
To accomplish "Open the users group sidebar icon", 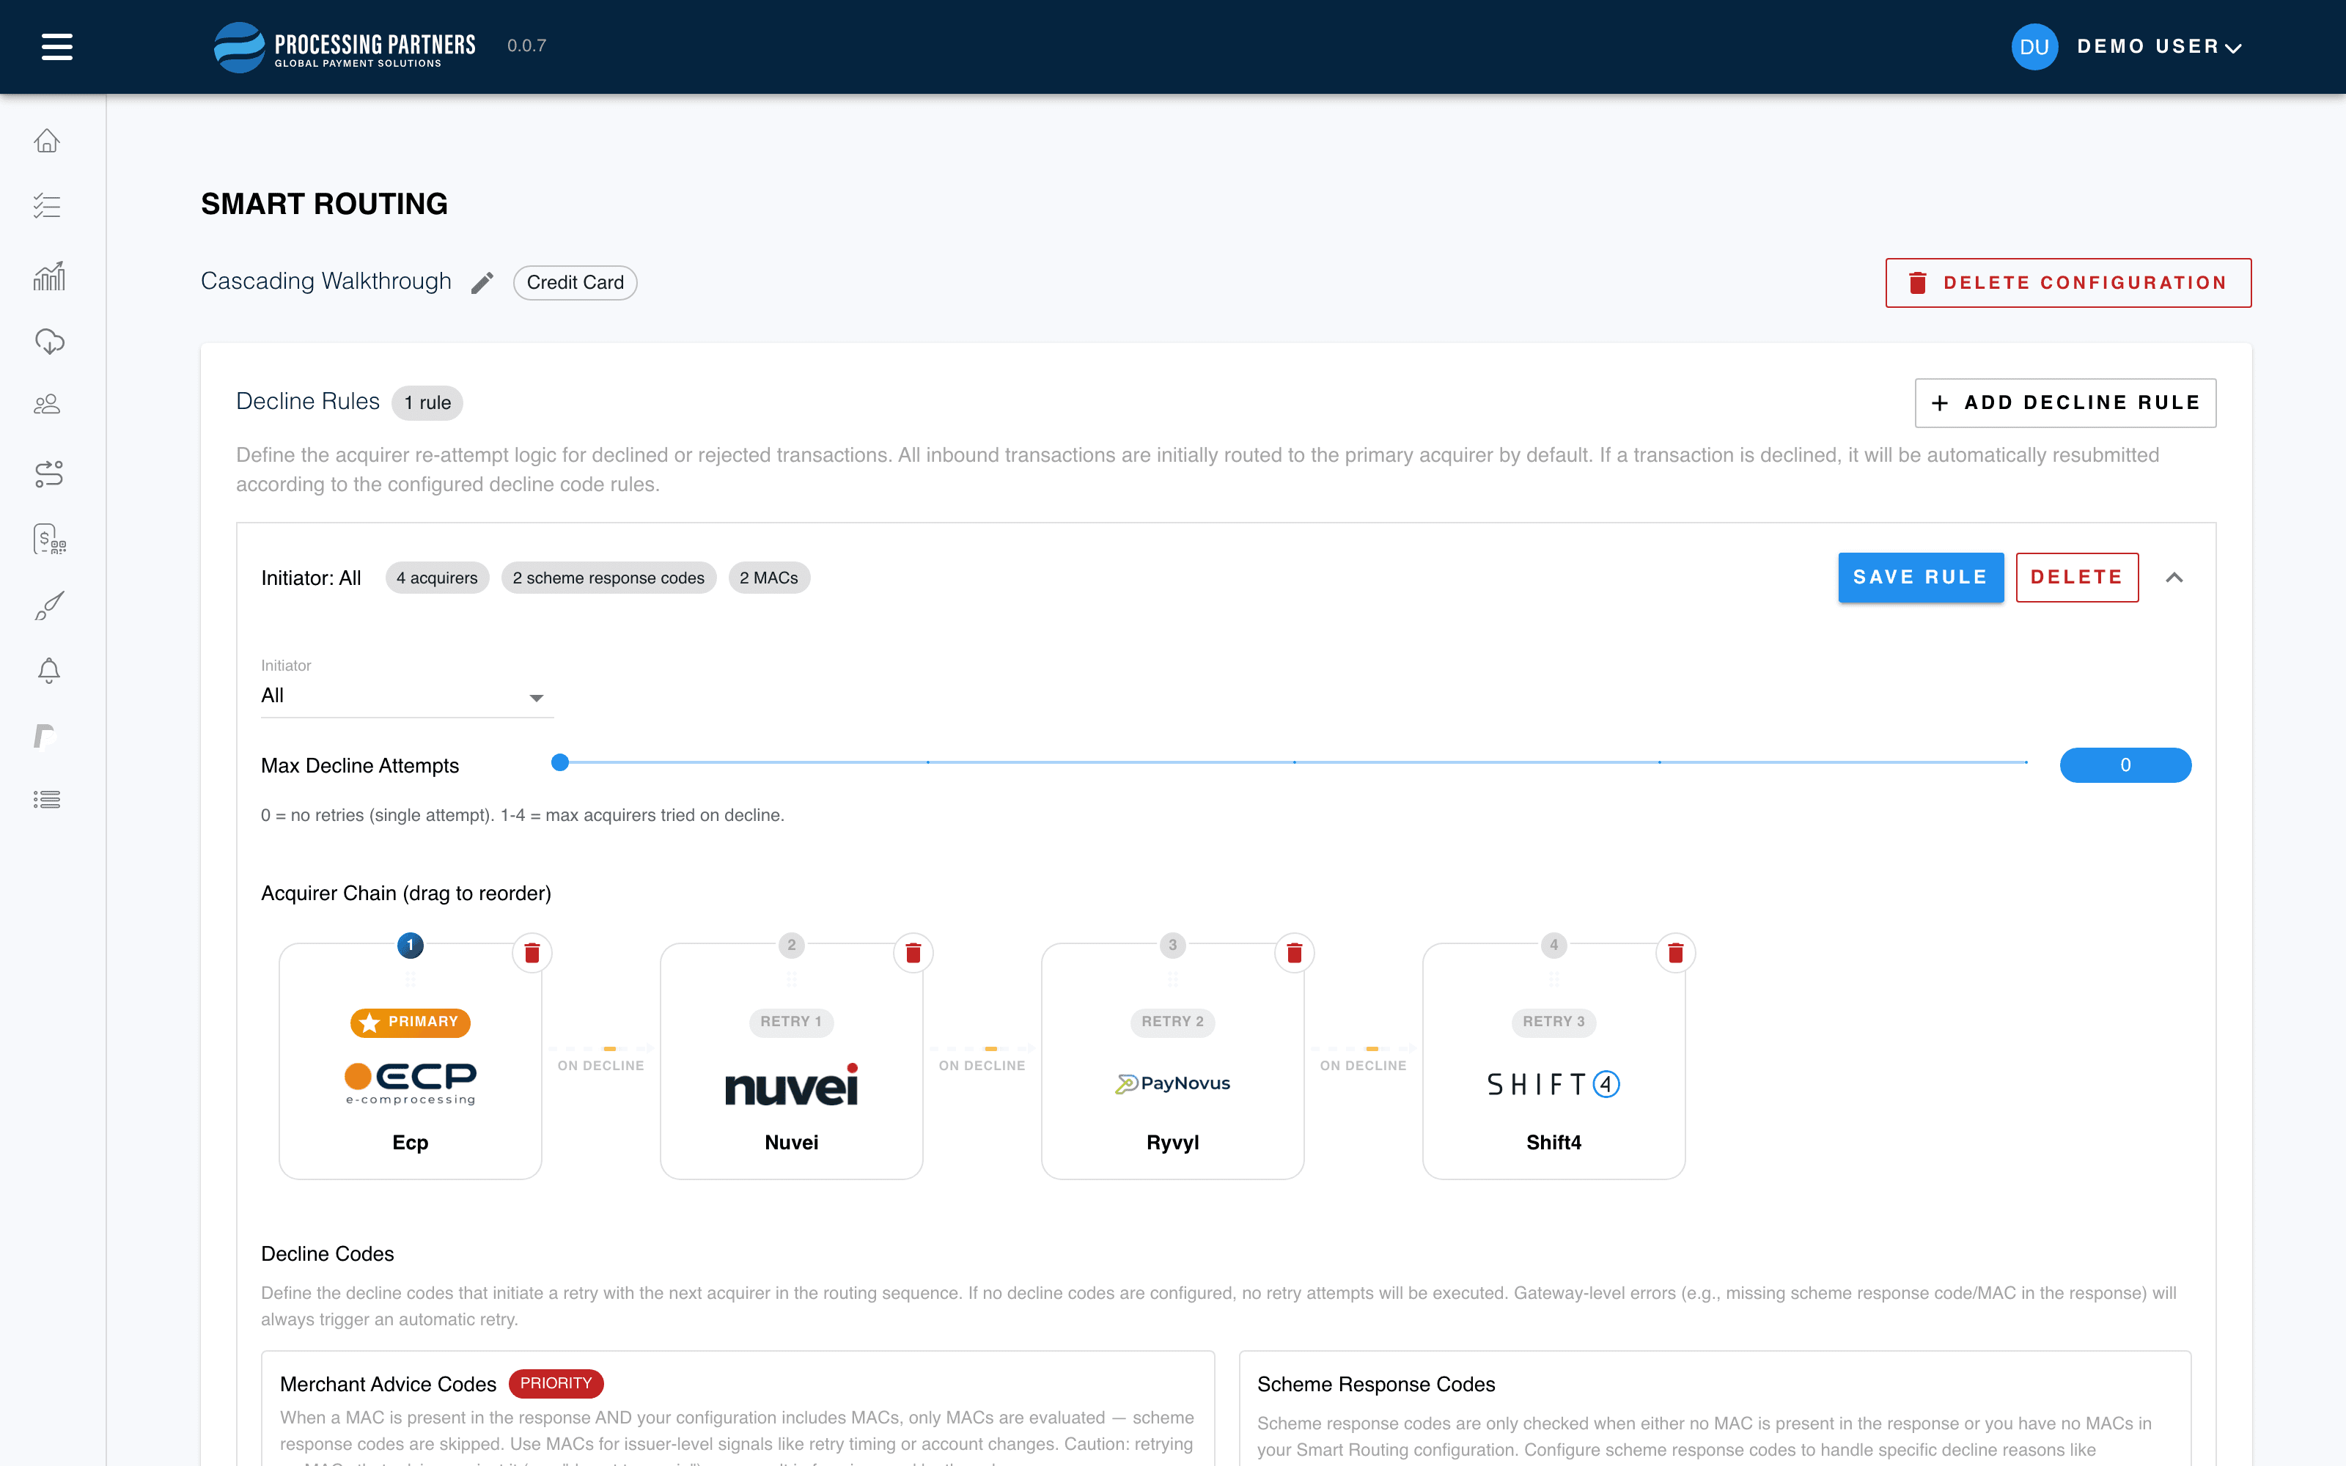I will click(48, 405).
